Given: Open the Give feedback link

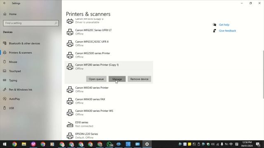Looking at the screenshot, I should 227,31.
